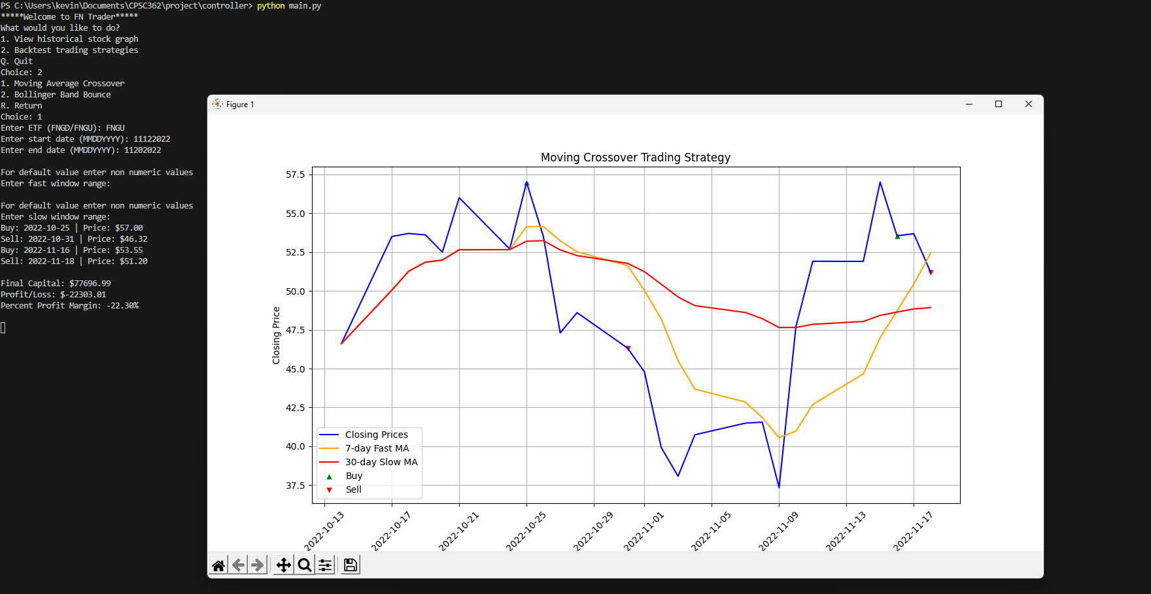Click 'Enter fast window range:' terminal line
Image resolution: width=1151 pixels, height=594 pixels.
coord(56,184)
